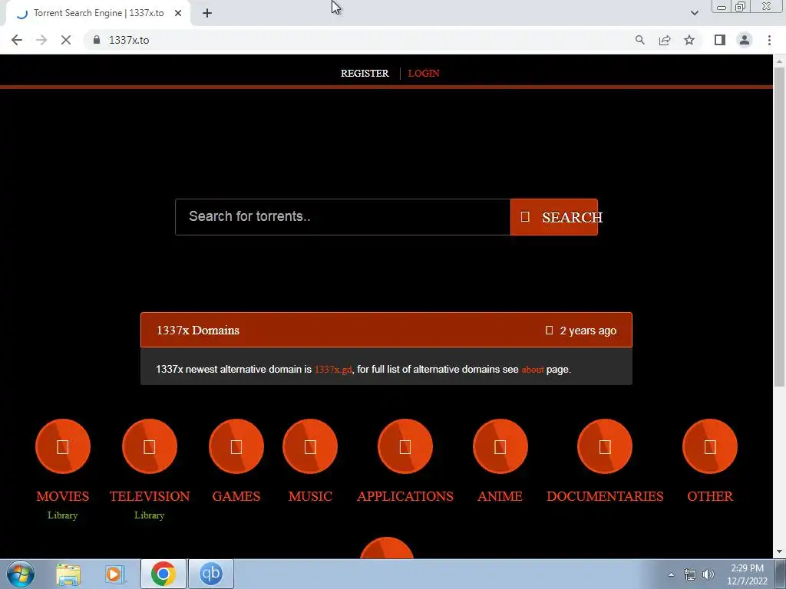Viewport: 786px width, 589px height.
Task: Launch File Explorer from the taskbar
Action: pyautogui.click(x=68, y=574)
